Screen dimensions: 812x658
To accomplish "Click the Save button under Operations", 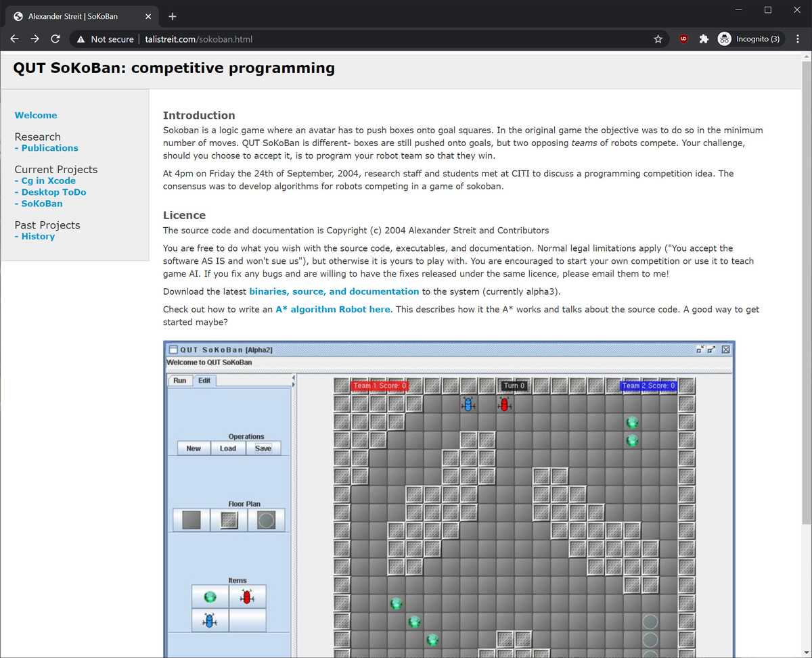I will click(263, 448).
